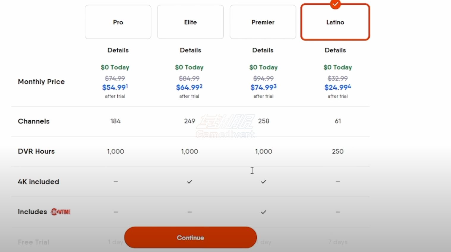
Task: Select the Pro plan card
Action: pyautogui.click(x=118, y=22)
